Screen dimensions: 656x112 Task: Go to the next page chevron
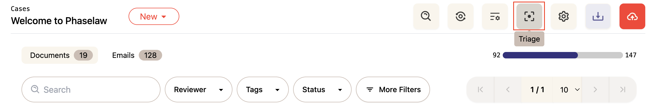[x=595, y=89]
